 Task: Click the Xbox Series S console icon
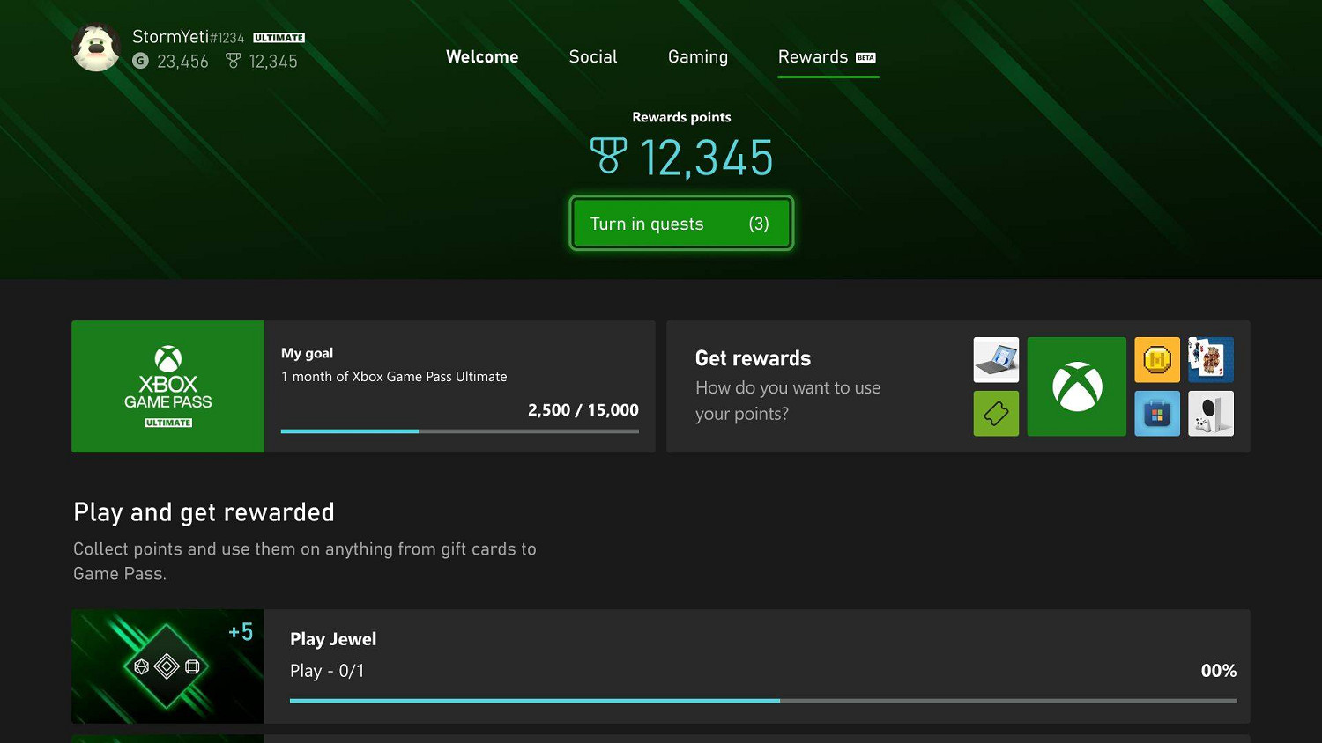click(1210, 413)
